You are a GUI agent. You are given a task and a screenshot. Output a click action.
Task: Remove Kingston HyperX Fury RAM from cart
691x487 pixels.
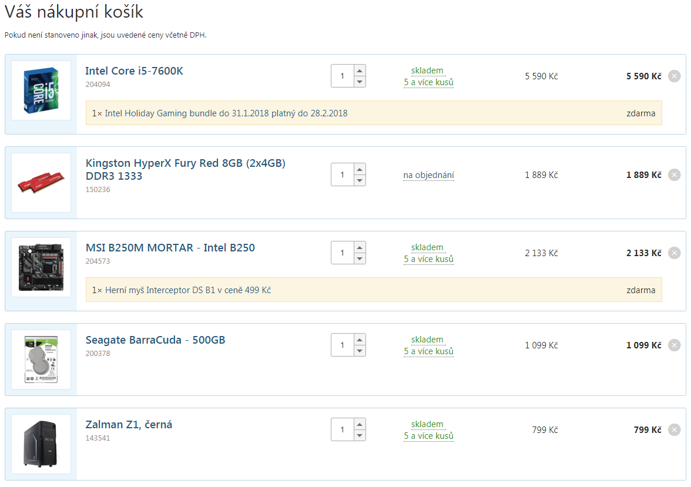point(674,175)
